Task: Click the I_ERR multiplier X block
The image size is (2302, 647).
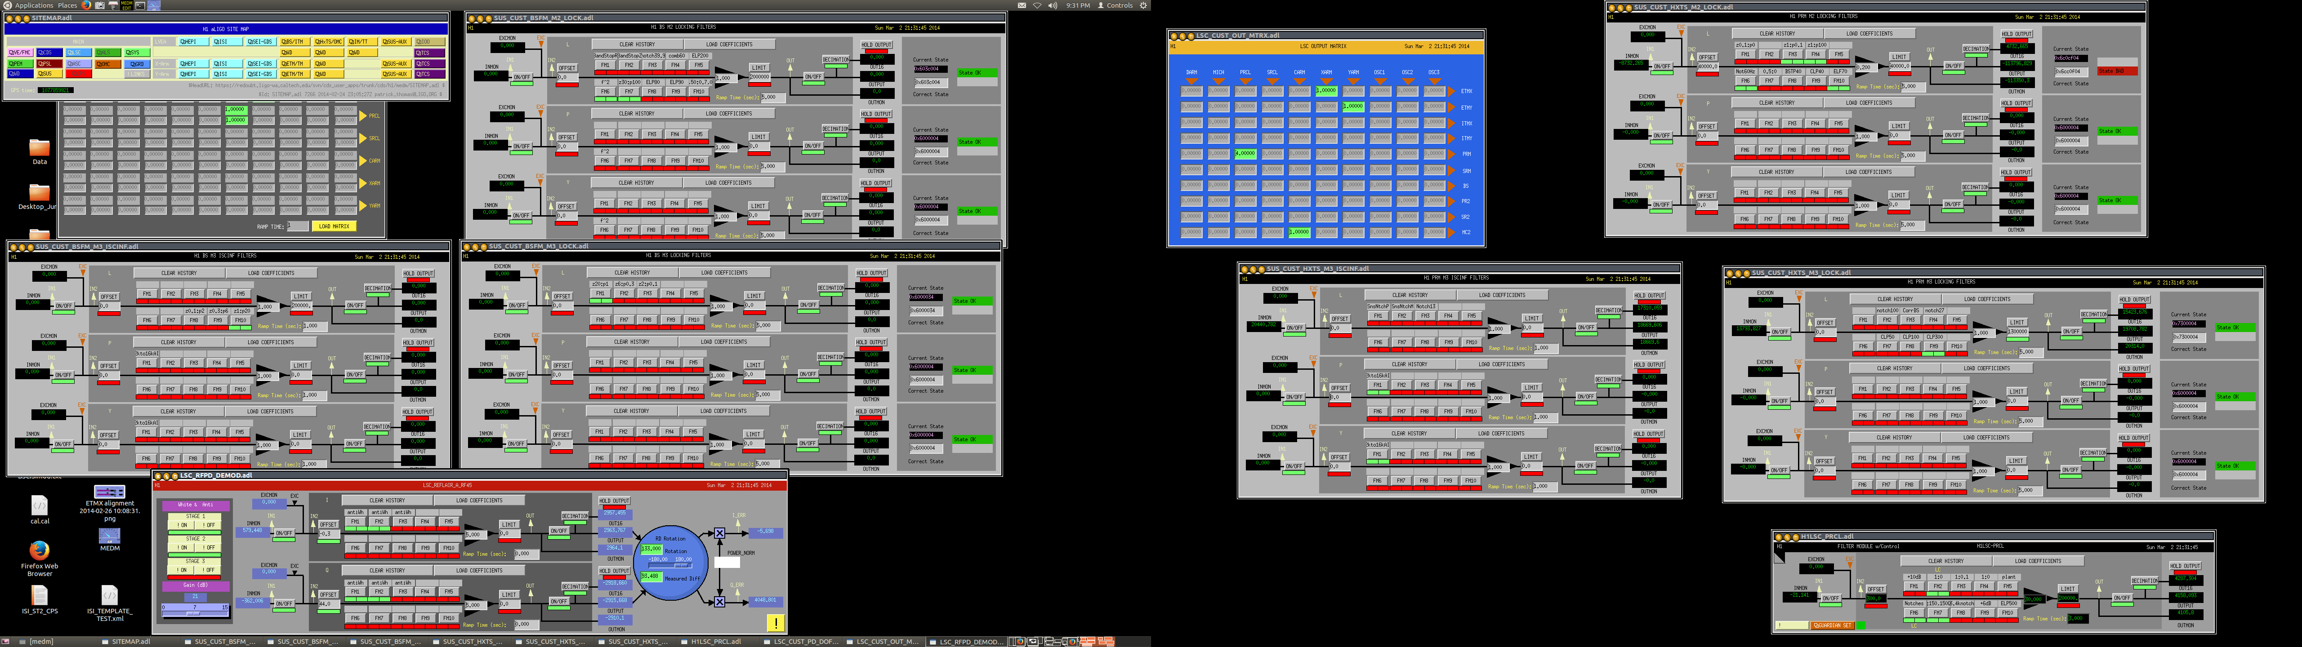Action: click(x=720, y=533)
